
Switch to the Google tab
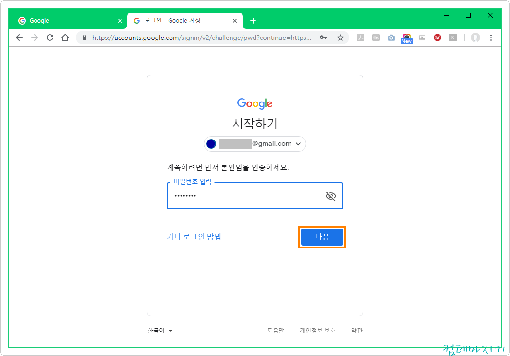pos(67,21)
